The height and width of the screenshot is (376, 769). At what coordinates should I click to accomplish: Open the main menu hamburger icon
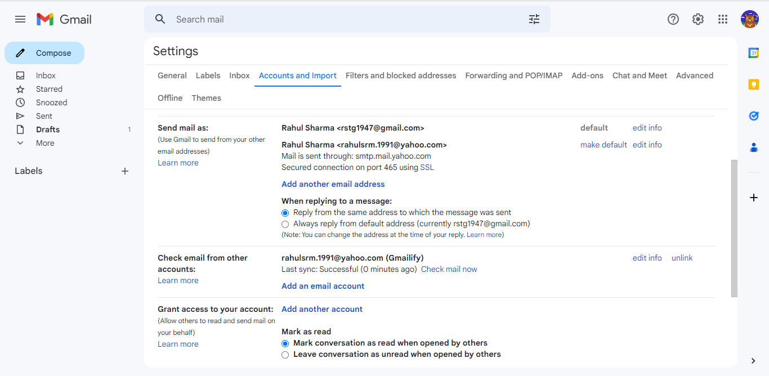pyautogui.click(x=20, y=19)
